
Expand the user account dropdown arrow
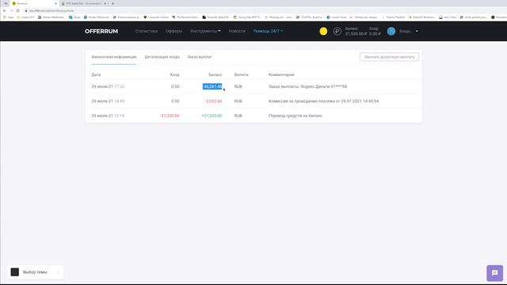pos(417,32)
